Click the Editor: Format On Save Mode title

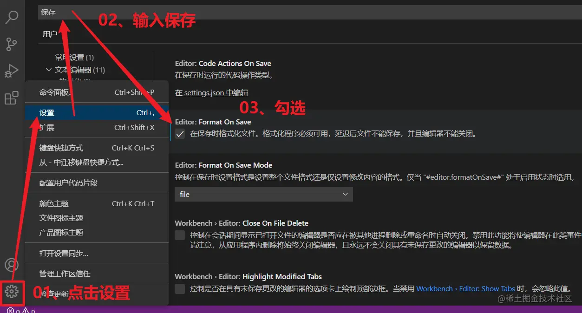223,165
